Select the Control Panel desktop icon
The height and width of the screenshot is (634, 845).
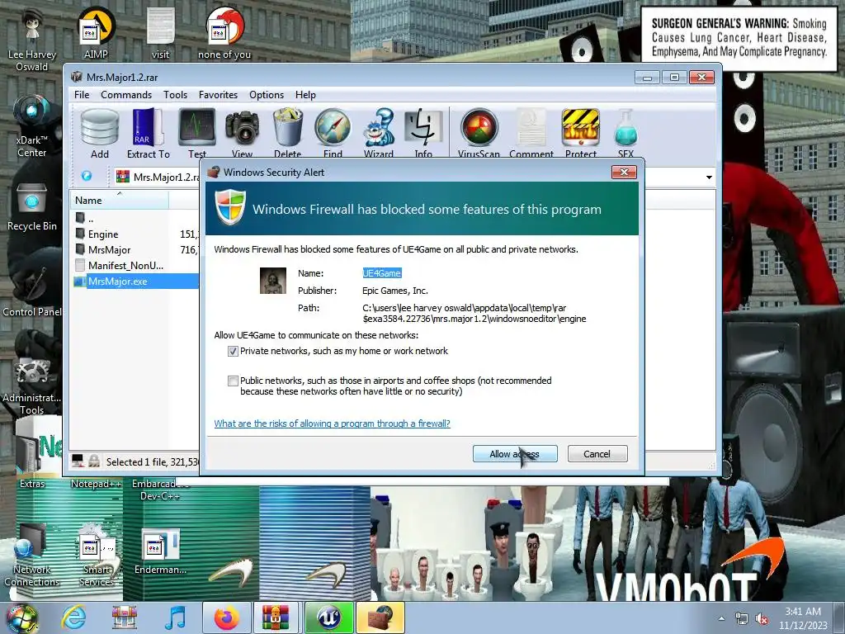pos(32,291)
